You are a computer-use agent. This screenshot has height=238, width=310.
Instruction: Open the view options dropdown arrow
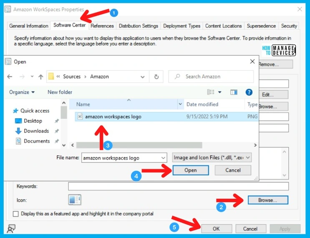coord(219,92)
